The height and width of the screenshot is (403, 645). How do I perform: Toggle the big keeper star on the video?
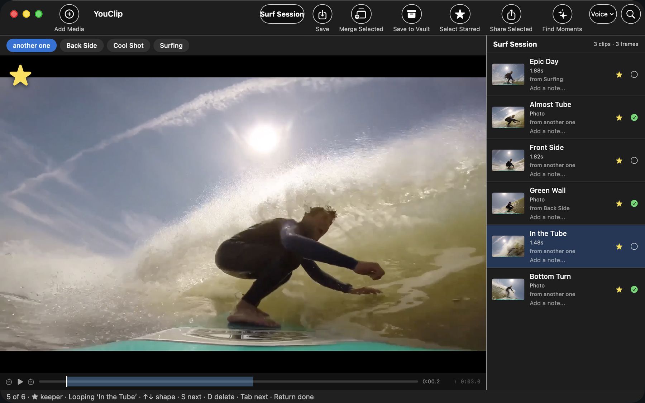pyautogui.click(x=20, y=75)
